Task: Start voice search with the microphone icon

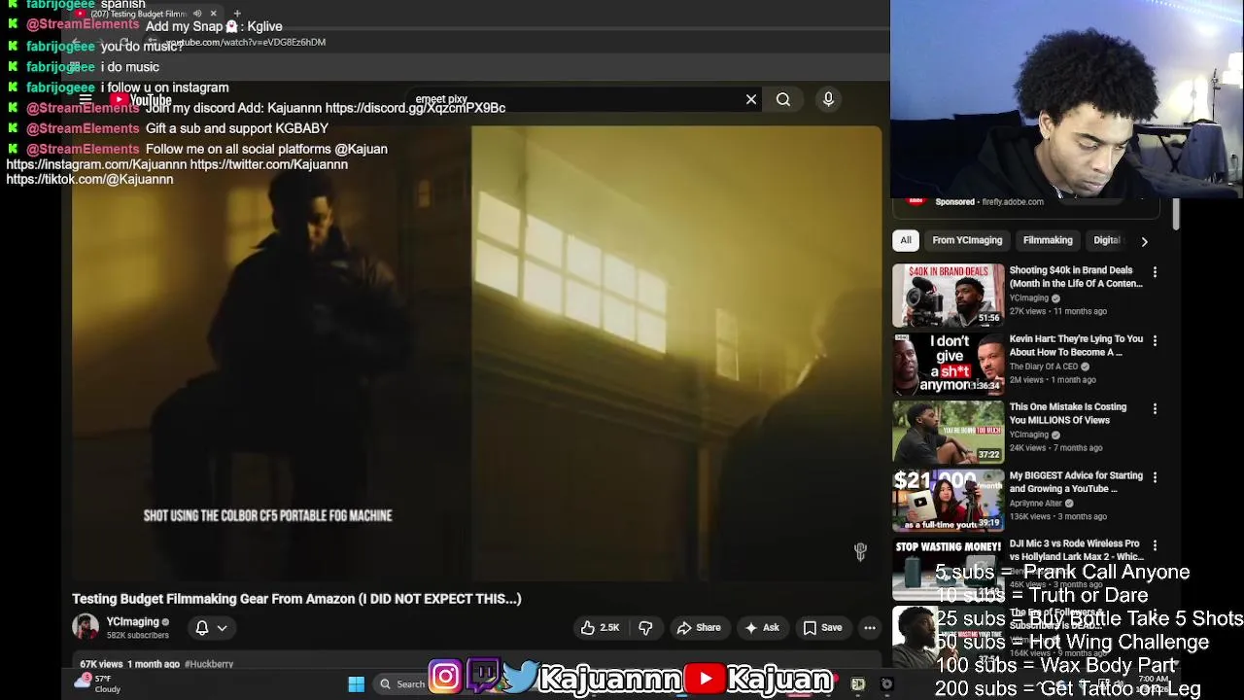Action: pos(828,99)
